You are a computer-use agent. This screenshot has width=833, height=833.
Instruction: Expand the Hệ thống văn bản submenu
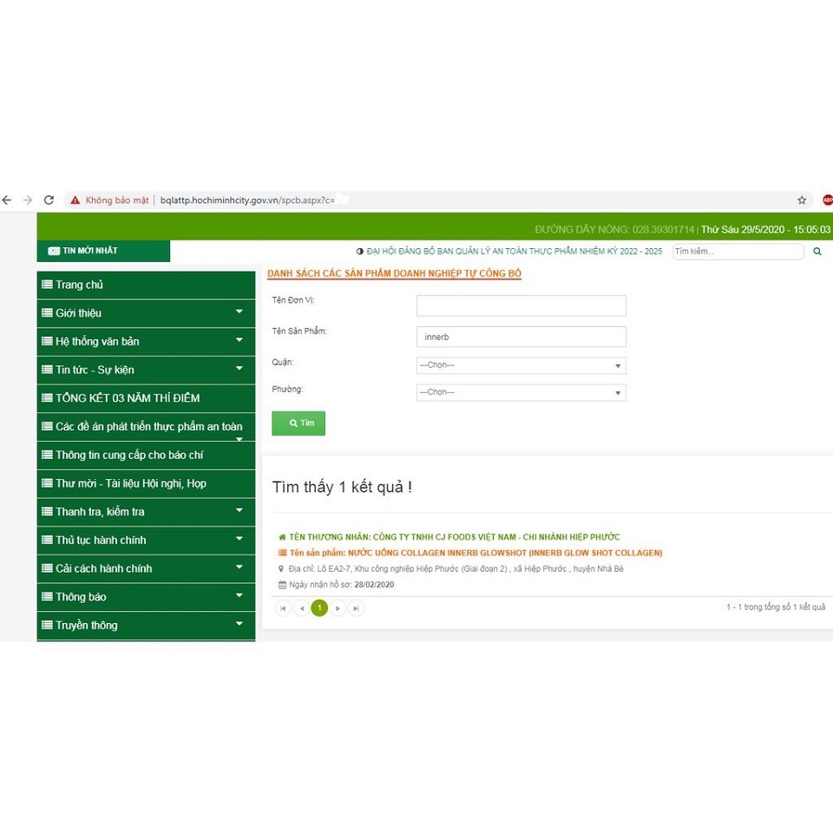(146, 341)
